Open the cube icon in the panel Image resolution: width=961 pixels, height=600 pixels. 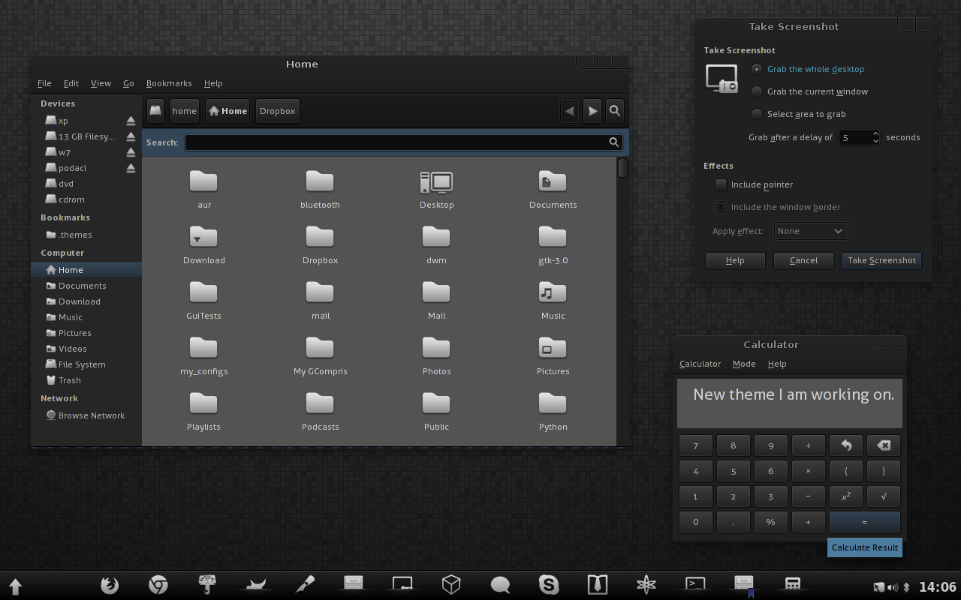tap(451, 584)
